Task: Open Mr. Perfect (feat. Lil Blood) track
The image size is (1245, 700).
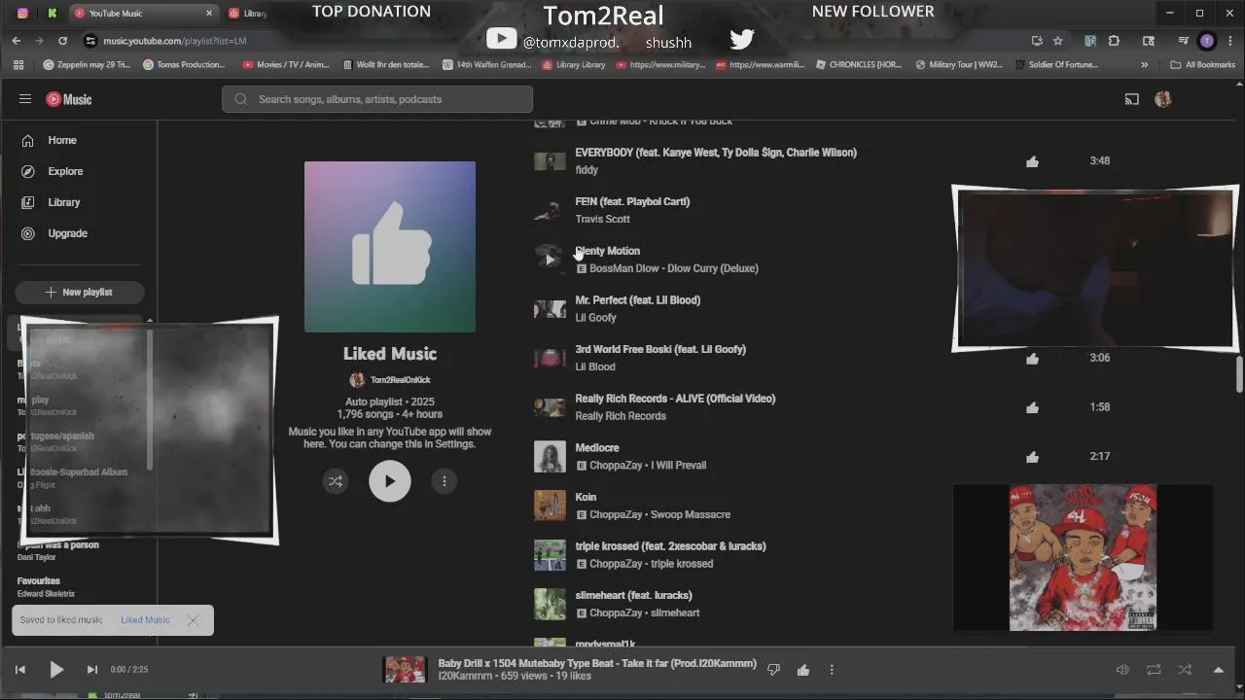Action: (x=637, y=300)
